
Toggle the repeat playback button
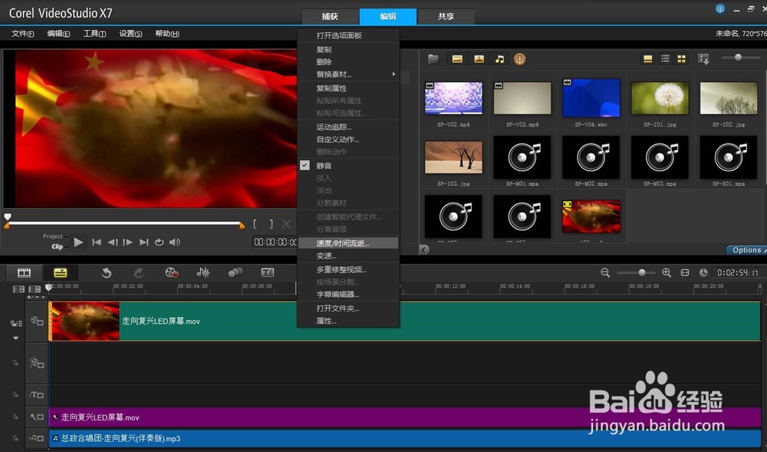click(x=159, y=242)
